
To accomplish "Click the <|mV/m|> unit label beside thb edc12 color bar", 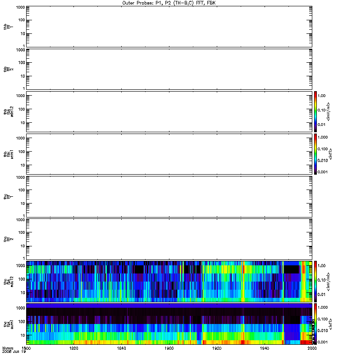I will [x=329, y=111].
